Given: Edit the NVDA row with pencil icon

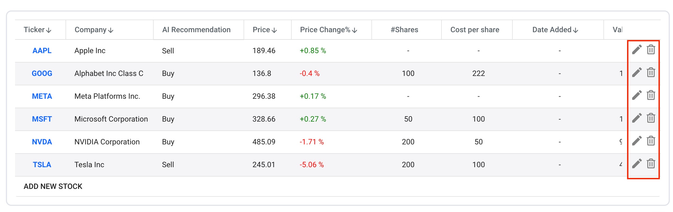Looking at the screenshot, I should [x=637, y=141].
